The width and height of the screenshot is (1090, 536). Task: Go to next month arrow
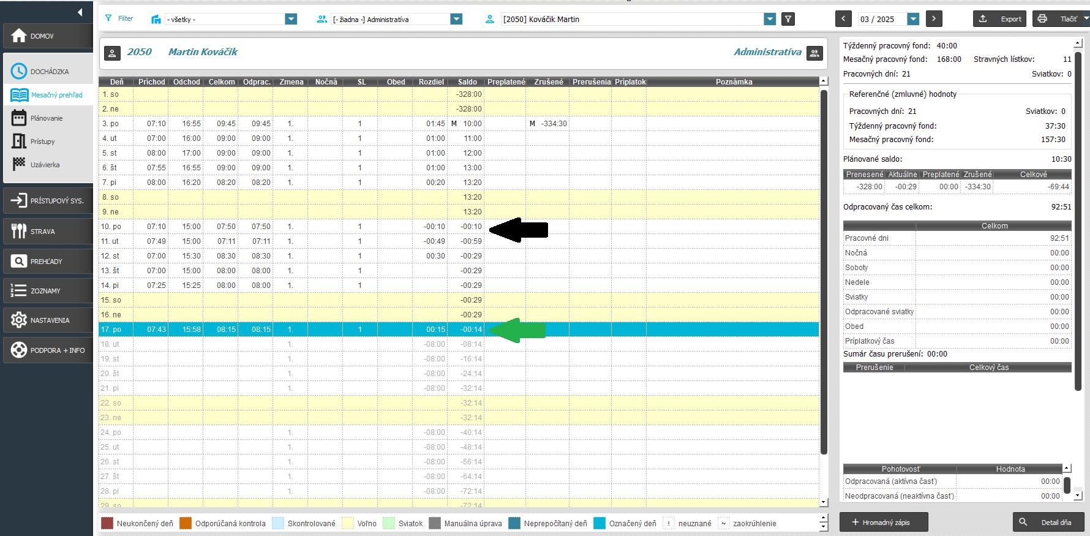934,19
